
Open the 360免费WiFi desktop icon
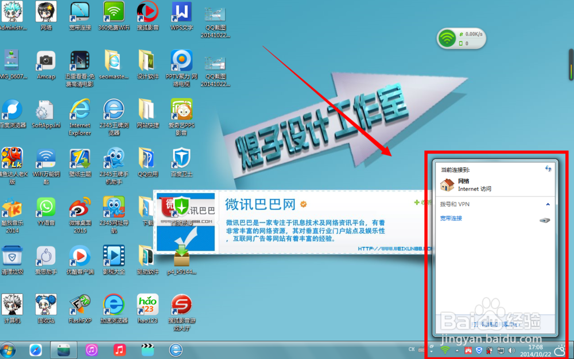(114, 16)
